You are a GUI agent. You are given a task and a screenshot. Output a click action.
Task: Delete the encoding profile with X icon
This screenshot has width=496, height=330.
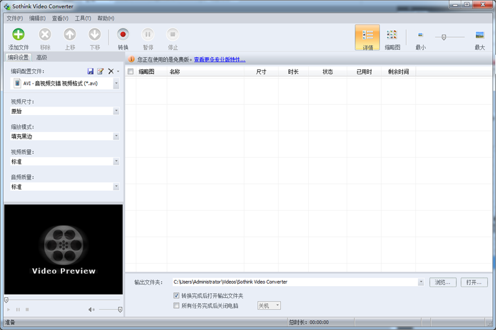tap(111, 71)
